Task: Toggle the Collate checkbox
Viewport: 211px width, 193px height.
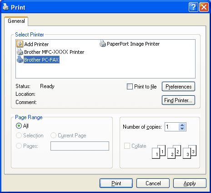Action: [x=127, y=146]
